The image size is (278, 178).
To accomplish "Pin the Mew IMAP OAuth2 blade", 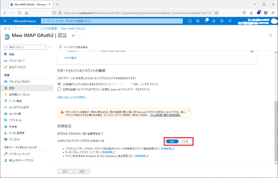I will tap(73, 35).
